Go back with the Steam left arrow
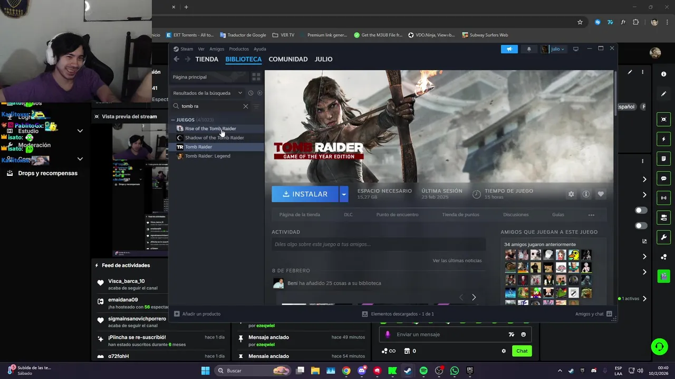 click(x=177, y=59)
